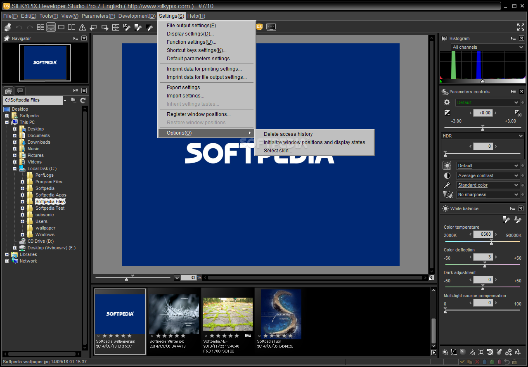Viewport: 528px width, 367px height.
Task: Select the wallpaper folder in tree
Action: pos(45,228)
